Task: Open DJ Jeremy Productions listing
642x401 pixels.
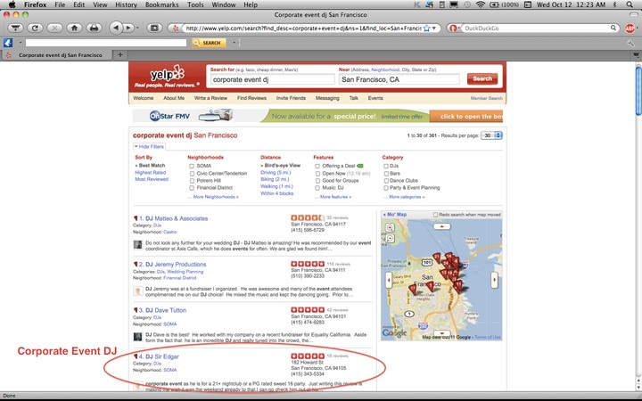Action: (x=176, y=265)
